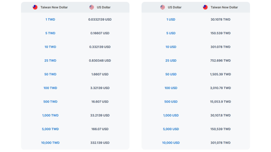The height and width of the screenshot is (152, 271).
Task: Click the 332.139 USD result cell
Action: 100,143
